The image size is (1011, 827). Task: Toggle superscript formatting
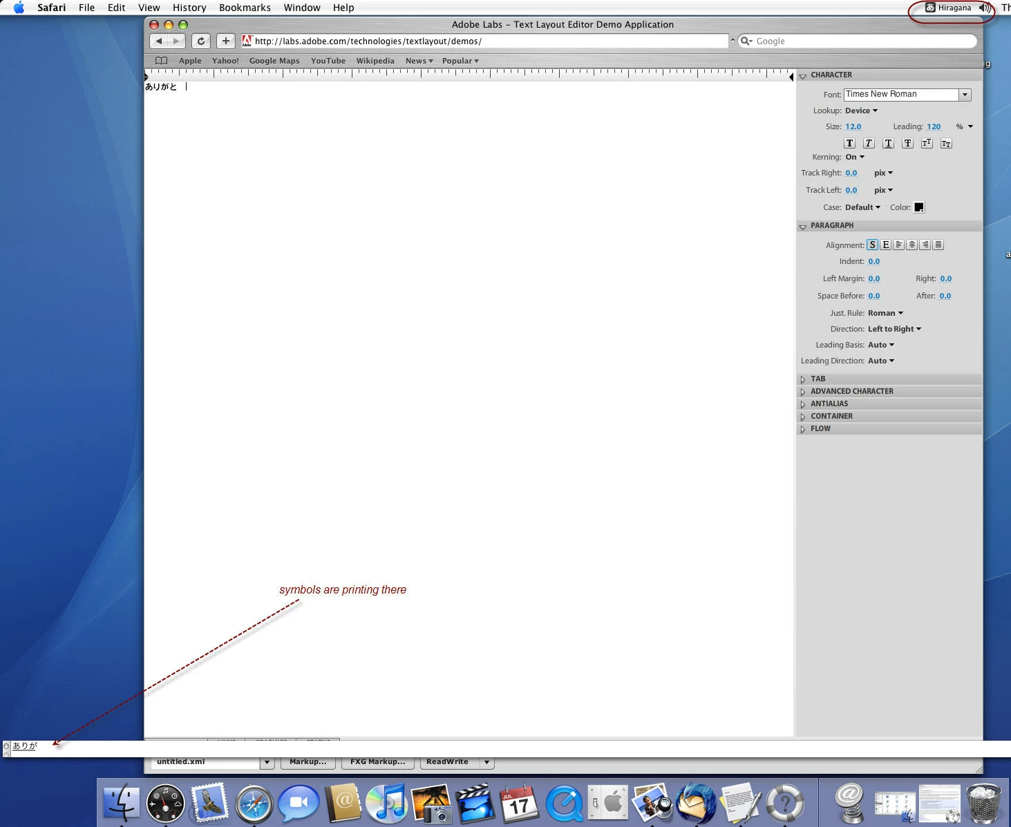click(x=927, y=144)
